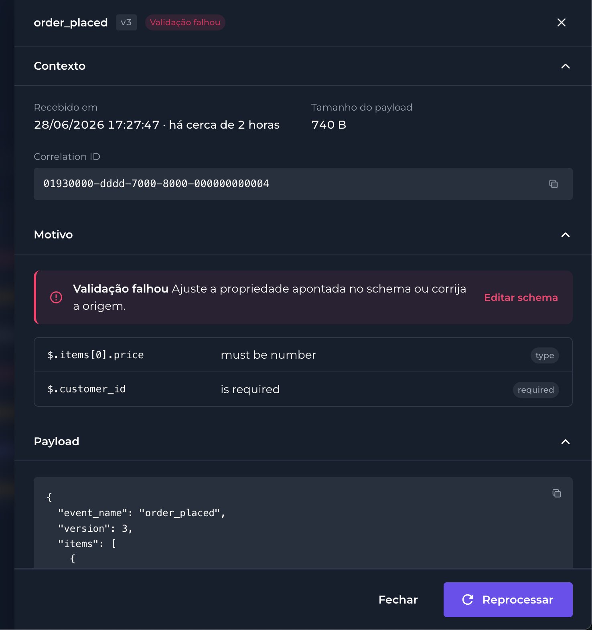Click the v3 version badge
Viewport: 592px width, 630px height.
(126, 22)
